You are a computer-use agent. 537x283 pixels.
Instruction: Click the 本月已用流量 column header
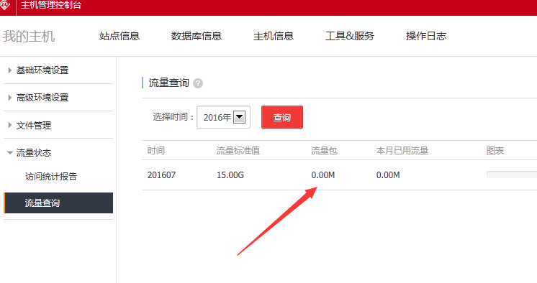pyautogui.click(x=402, y=150)
